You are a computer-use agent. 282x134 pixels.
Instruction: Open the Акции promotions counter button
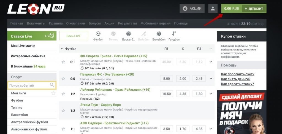click(192, 8)
